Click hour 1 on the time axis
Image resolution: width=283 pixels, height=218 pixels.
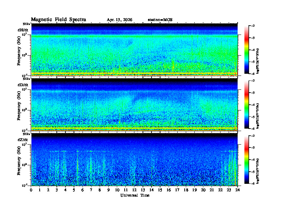[x=40, y=190]
